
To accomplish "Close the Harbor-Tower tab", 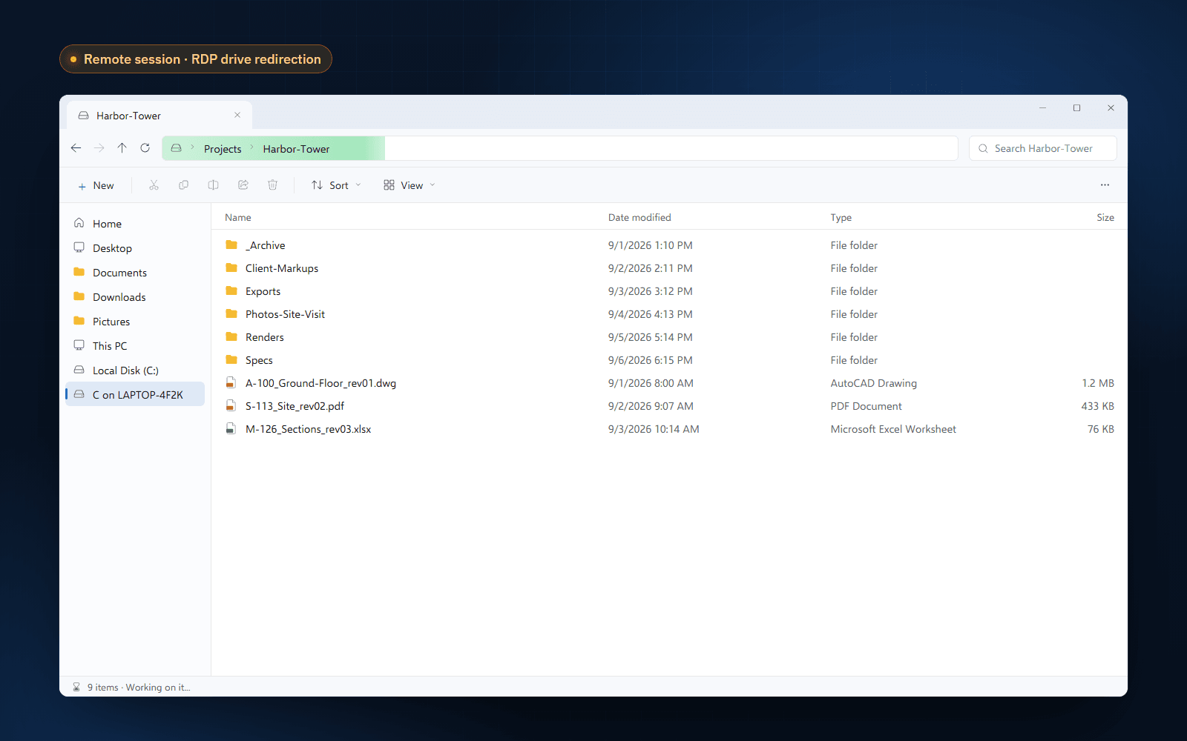I will 237,115.
